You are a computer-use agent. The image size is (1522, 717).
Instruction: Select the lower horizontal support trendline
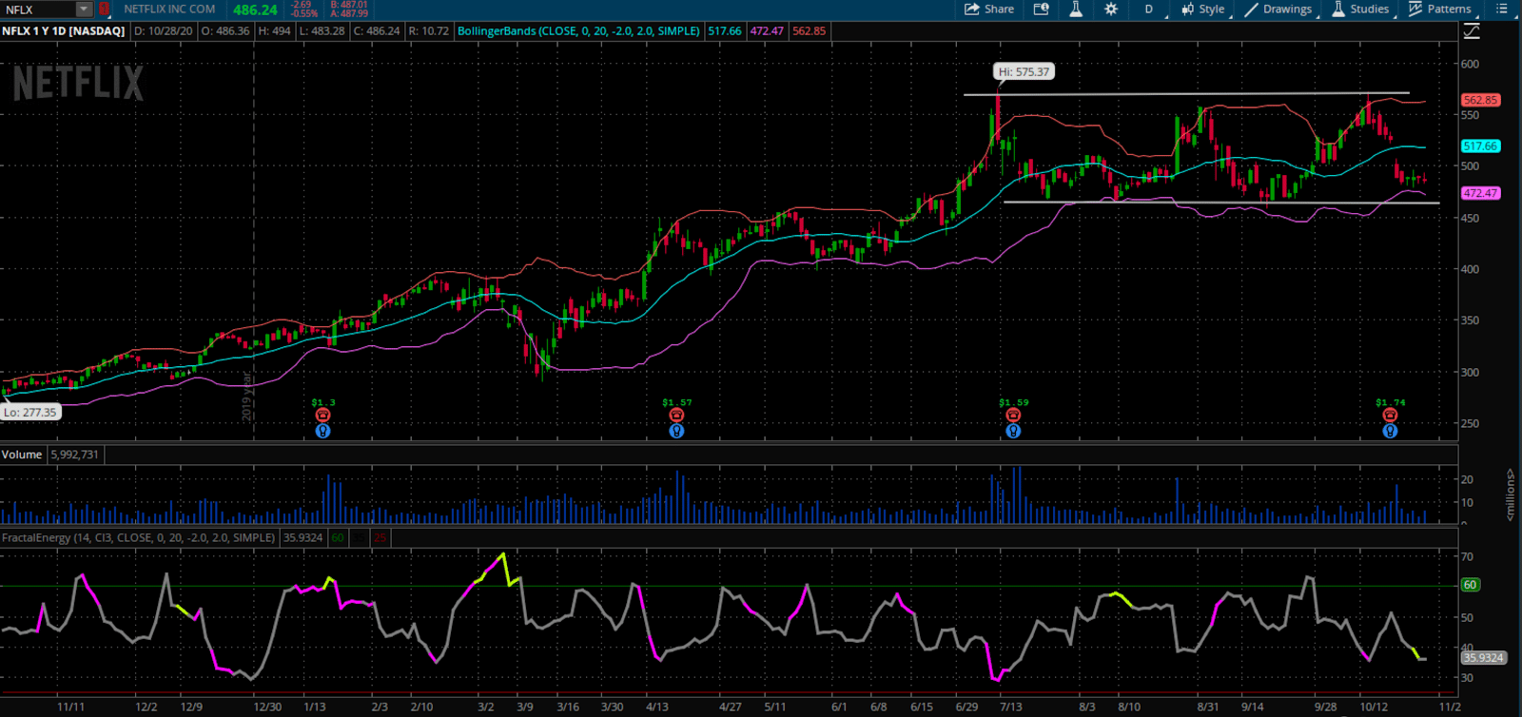(x=1221, y=203)
